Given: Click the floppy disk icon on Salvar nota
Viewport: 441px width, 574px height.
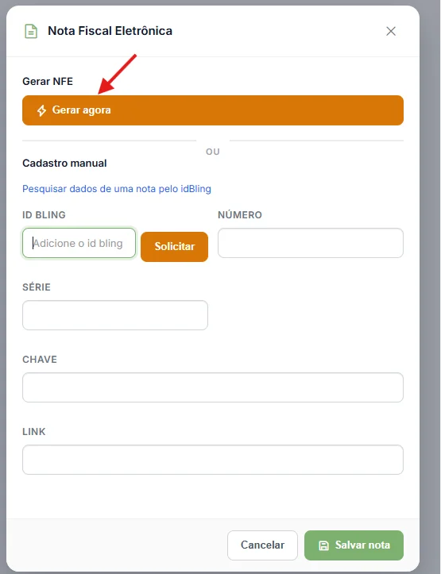Looking at the screenshot, I should click(323, 545).
